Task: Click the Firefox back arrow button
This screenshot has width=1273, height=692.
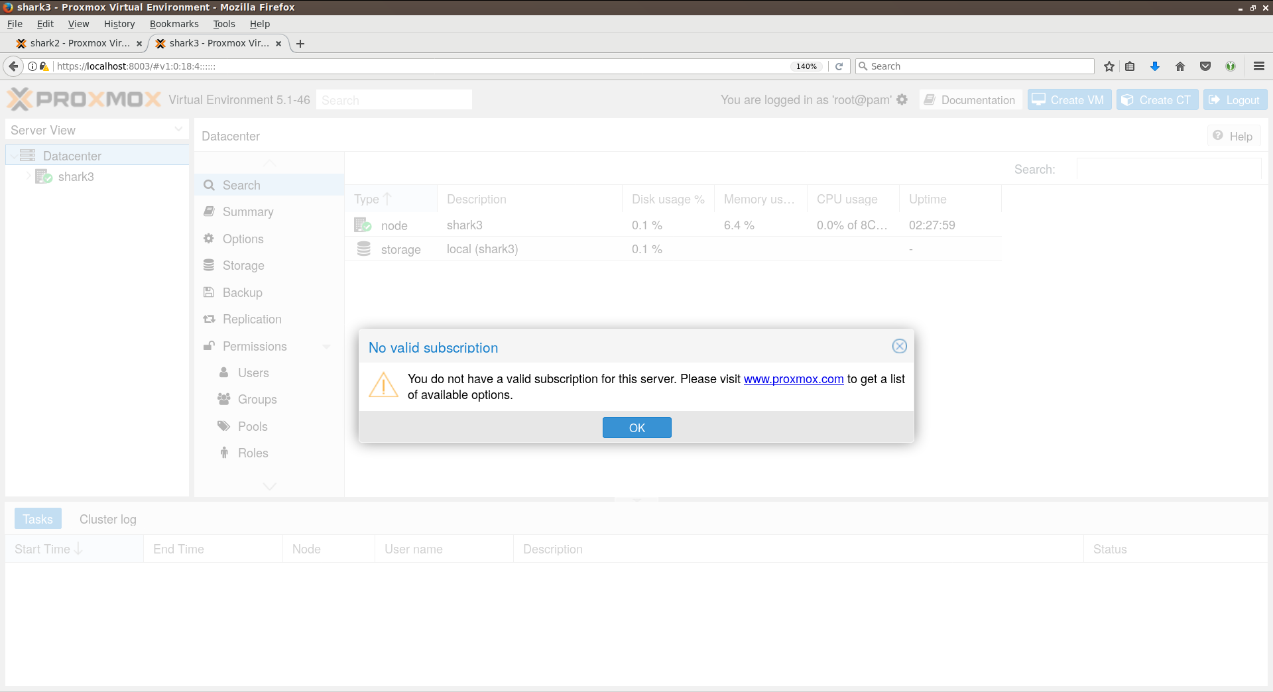Action: point(13,66)
